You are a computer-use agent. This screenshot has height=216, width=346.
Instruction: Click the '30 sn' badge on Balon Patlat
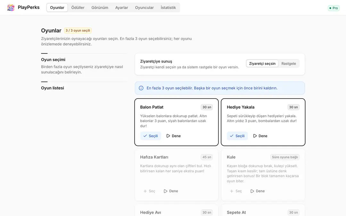click(x=207, y=107)
